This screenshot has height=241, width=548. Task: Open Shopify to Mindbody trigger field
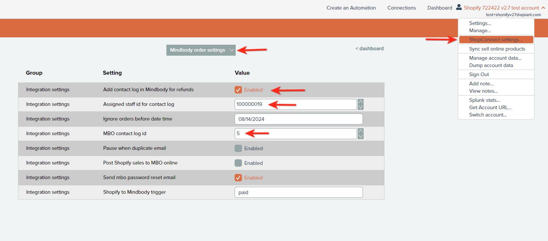coord(298,192)
